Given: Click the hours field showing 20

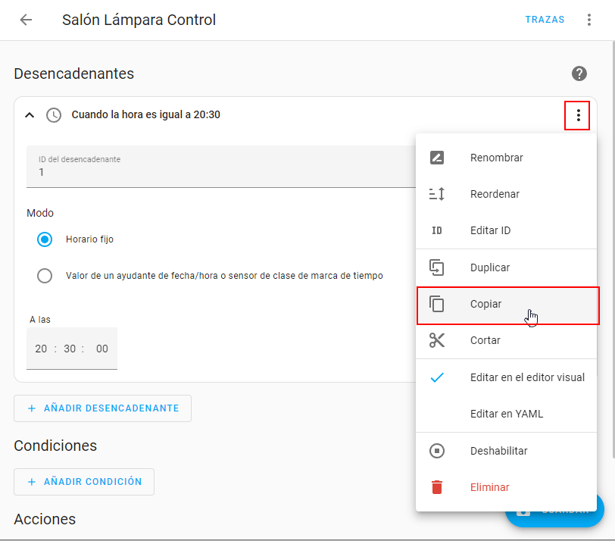Looking at the screenshot, I should click(x=41, y=349).
